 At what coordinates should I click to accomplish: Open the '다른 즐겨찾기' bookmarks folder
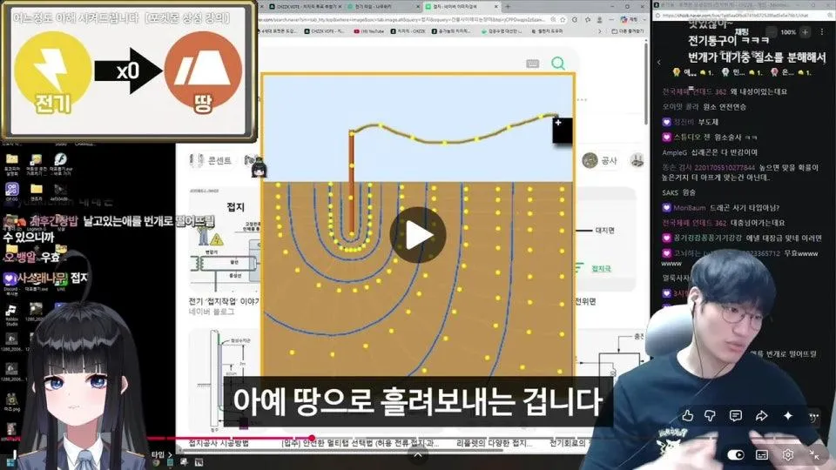628,31
